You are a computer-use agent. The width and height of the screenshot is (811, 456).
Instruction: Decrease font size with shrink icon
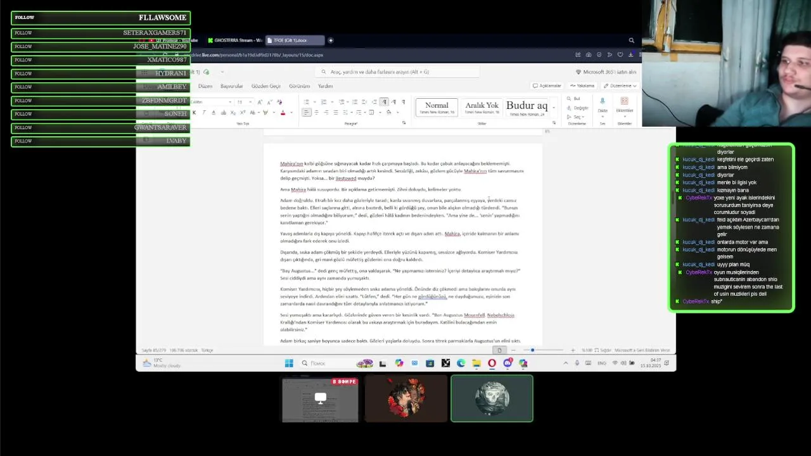tap(270, 102)
